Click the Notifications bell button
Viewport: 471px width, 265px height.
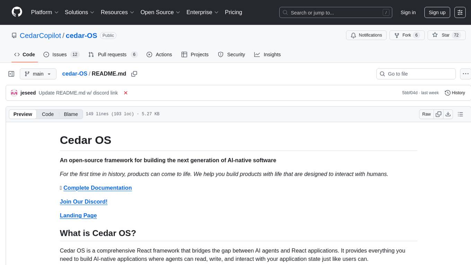point(366,35)
